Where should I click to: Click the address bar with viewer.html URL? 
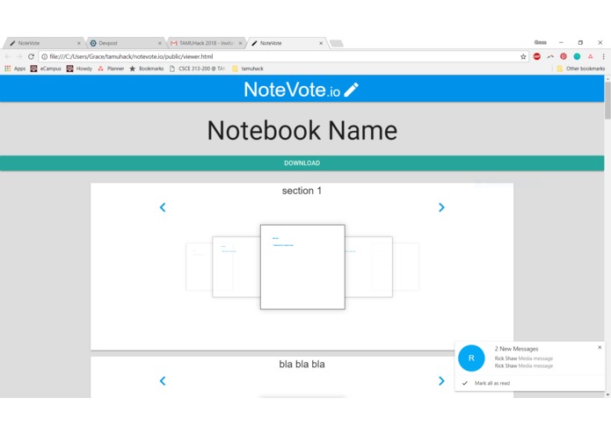click(283, 56)
